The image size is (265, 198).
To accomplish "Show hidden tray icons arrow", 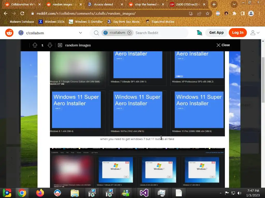I will click(220, 193).
